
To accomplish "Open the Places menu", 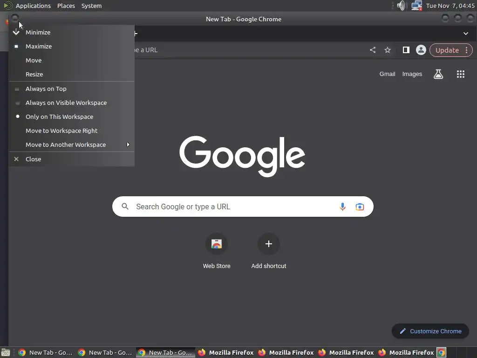I will pyautogui.click(x=66, y=6).
